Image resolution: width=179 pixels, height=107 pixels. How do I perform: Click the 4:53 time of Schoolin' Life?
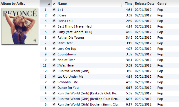pyautogui.click(x=129, y=82)
